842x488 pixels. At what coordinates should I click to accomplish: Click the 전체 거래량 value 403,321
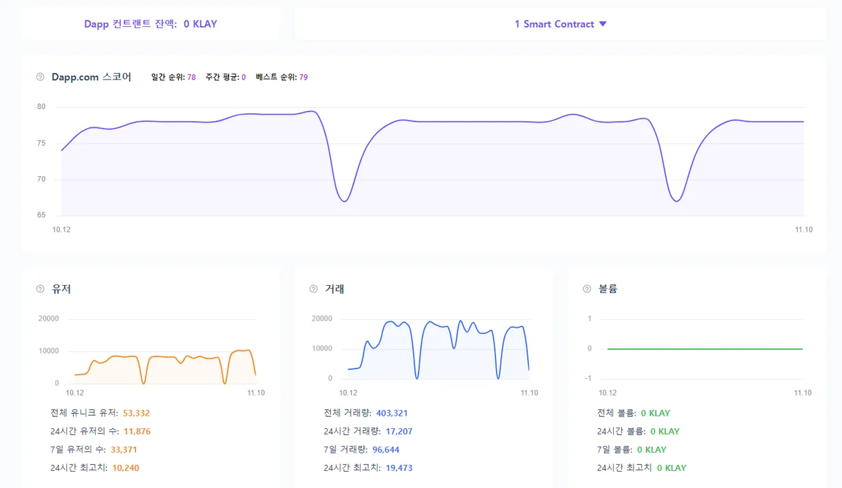coord(392,413)
